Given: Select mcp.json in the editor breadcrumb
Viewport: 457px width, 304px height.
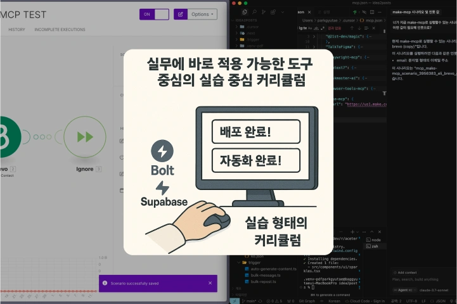Looking at the screenshot, I should coord(373,20).
